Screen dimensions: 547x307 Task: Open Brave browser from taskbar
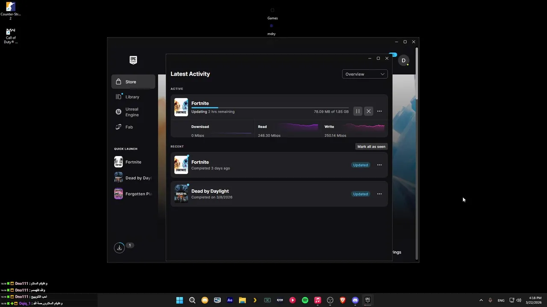pyautogui.click(x=342, y=300)
